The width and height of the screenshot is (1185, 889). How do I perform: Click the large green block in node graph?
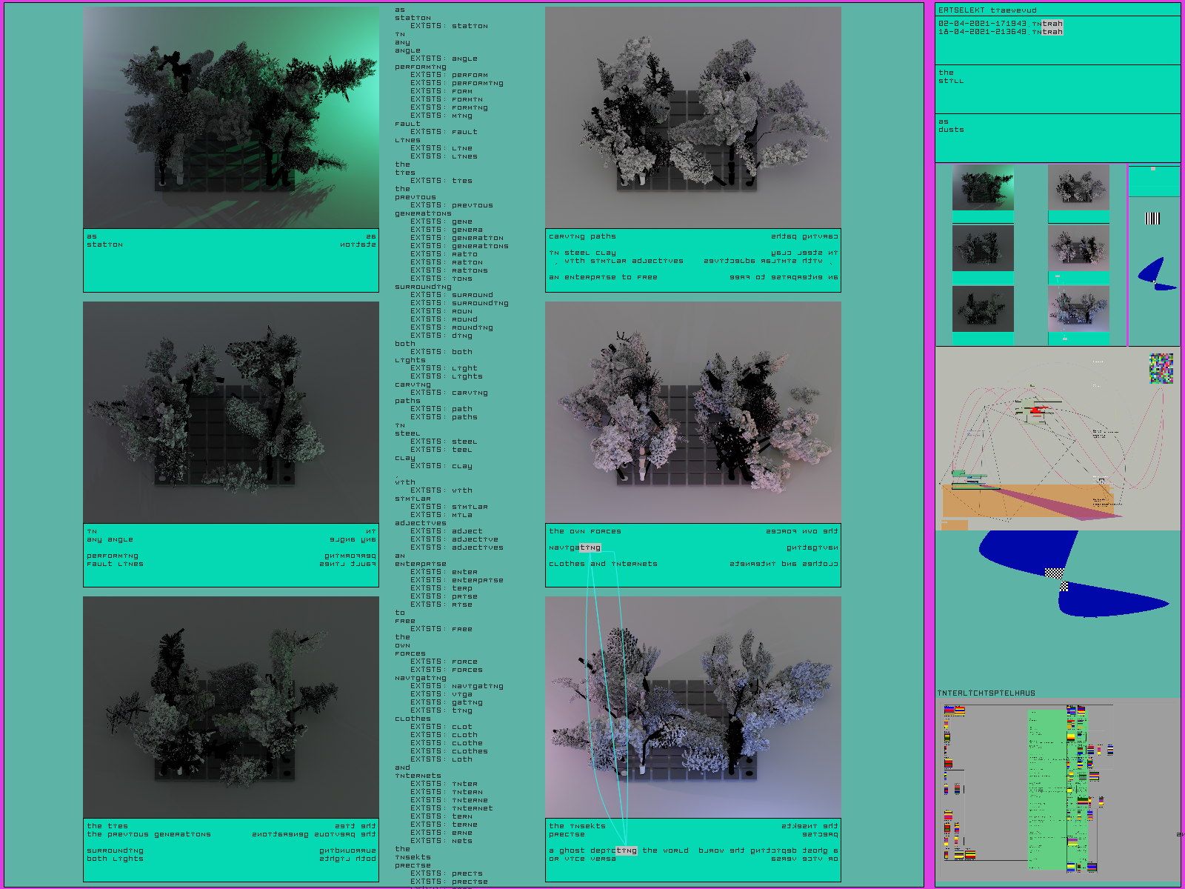(x=1047, y=789)
